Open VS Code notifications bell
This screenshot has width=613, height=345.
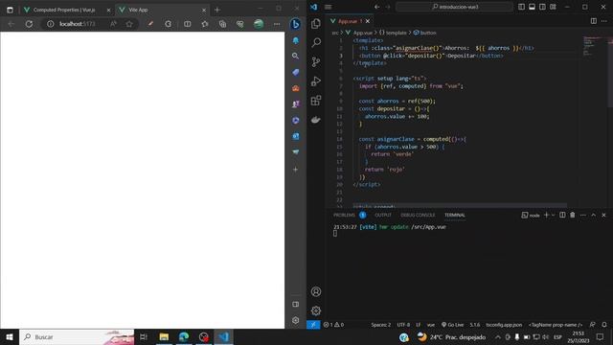[604, 325]
